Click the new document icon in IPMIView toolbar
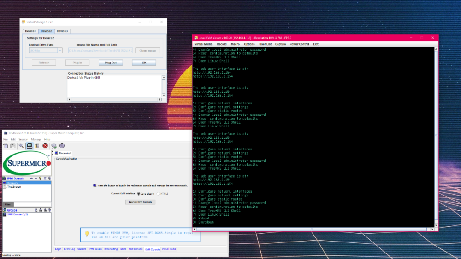 (x=6, y=146)
